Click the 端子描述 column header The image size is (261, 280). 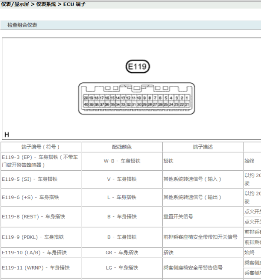(203, 147)
